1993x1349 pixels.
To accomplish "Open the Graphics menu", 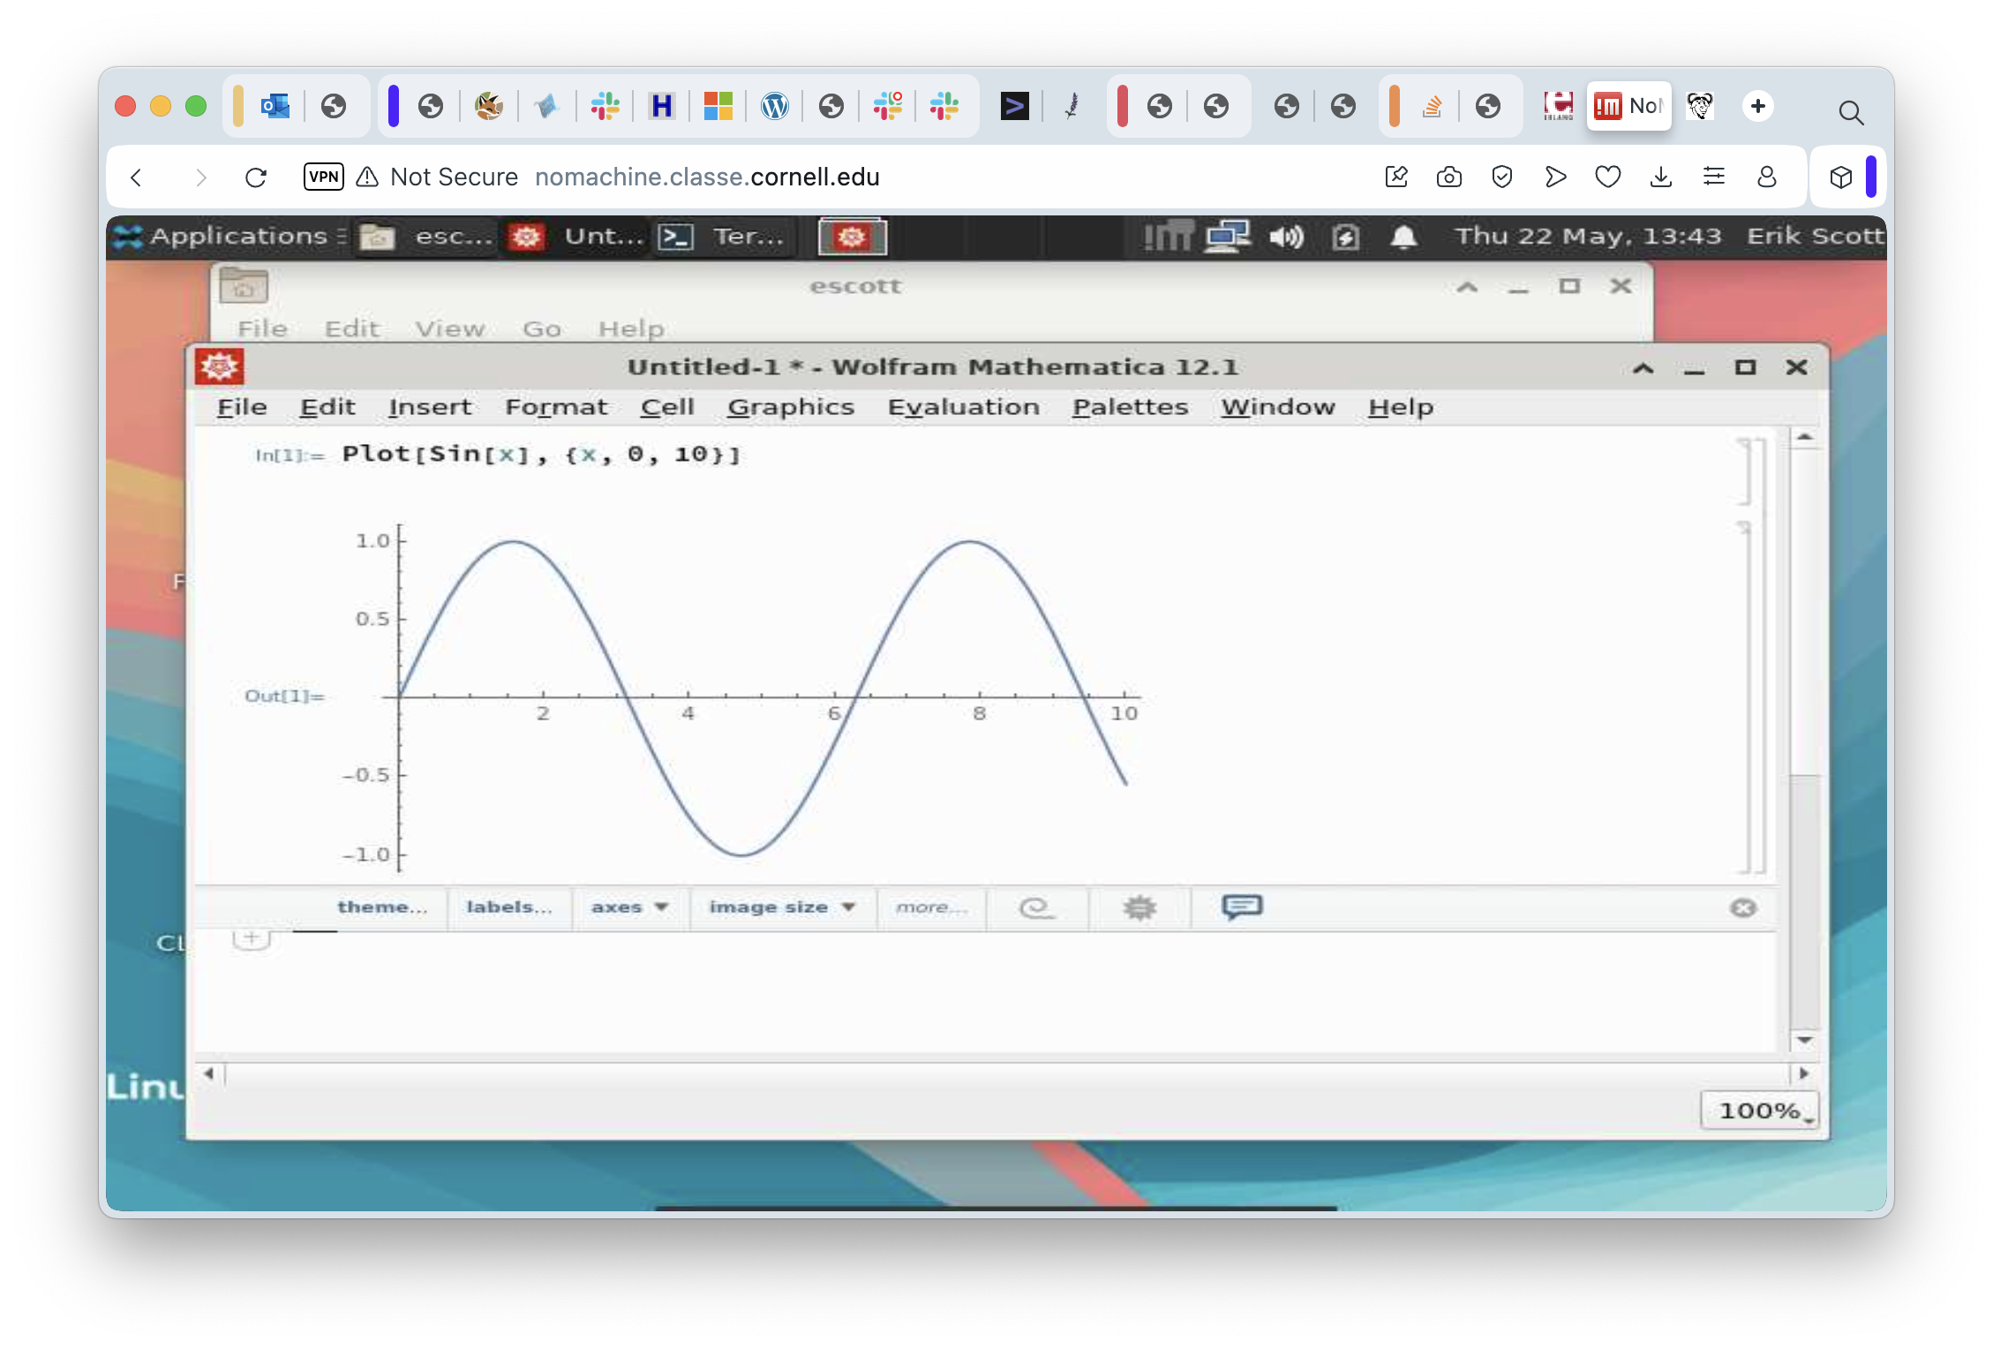I will tap(790, 407).
